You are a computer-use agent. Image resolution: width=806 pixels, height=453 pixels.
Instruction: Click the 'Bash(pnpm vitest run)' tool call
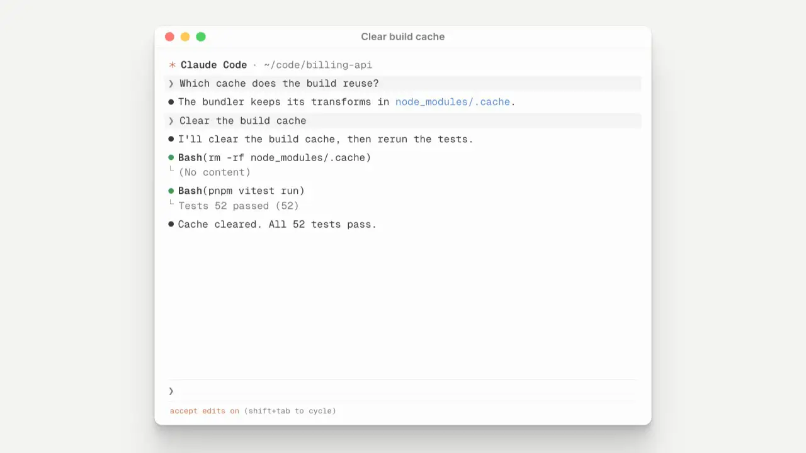[241, 191]
